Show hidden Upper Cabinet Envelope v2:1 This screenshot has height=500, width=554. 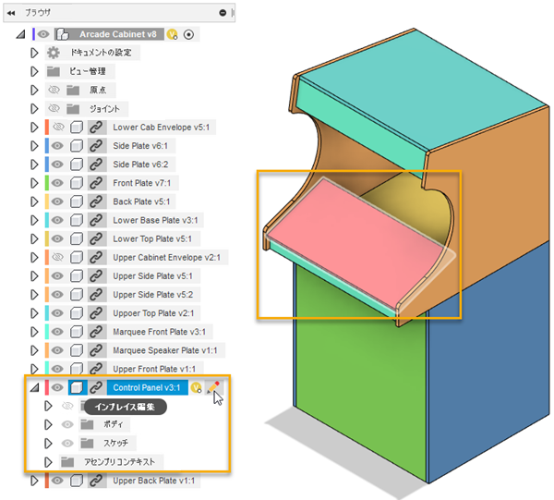coord(58,257)
